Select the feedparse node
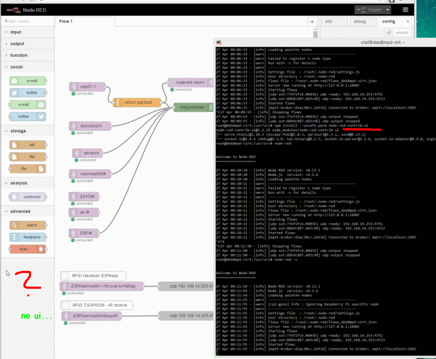Screen dimensions: 436x359 tap(28, 237)
